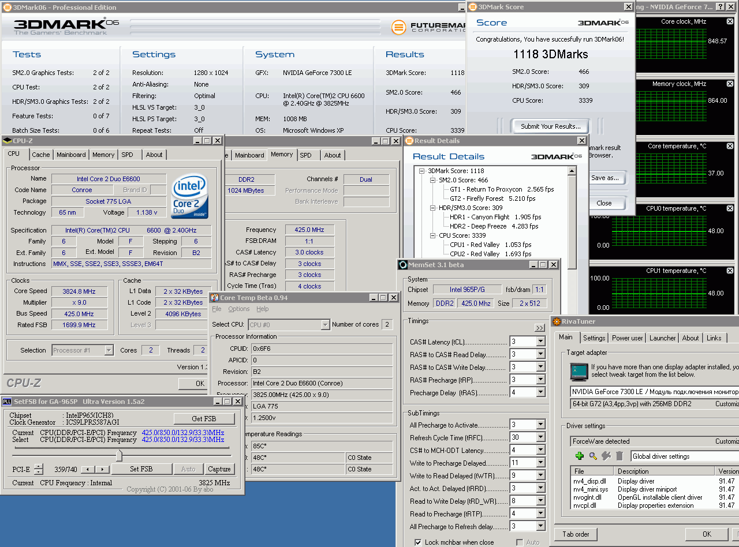Open the Power user tab in RivaTuner
The width and height of the screenshot is (739, 547).
(x=628, y=338)
